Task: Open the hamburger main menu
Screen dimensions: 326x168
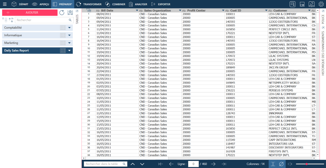Action: point(5,4)
